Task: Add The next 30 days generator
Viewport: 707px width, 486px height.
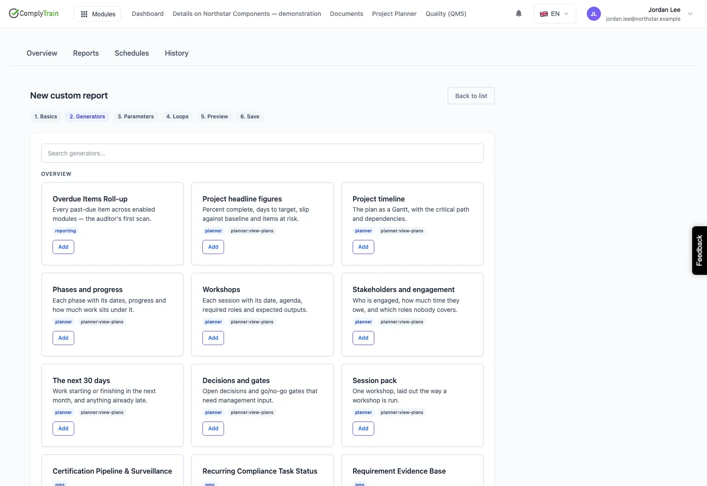Action: point(63,429)
